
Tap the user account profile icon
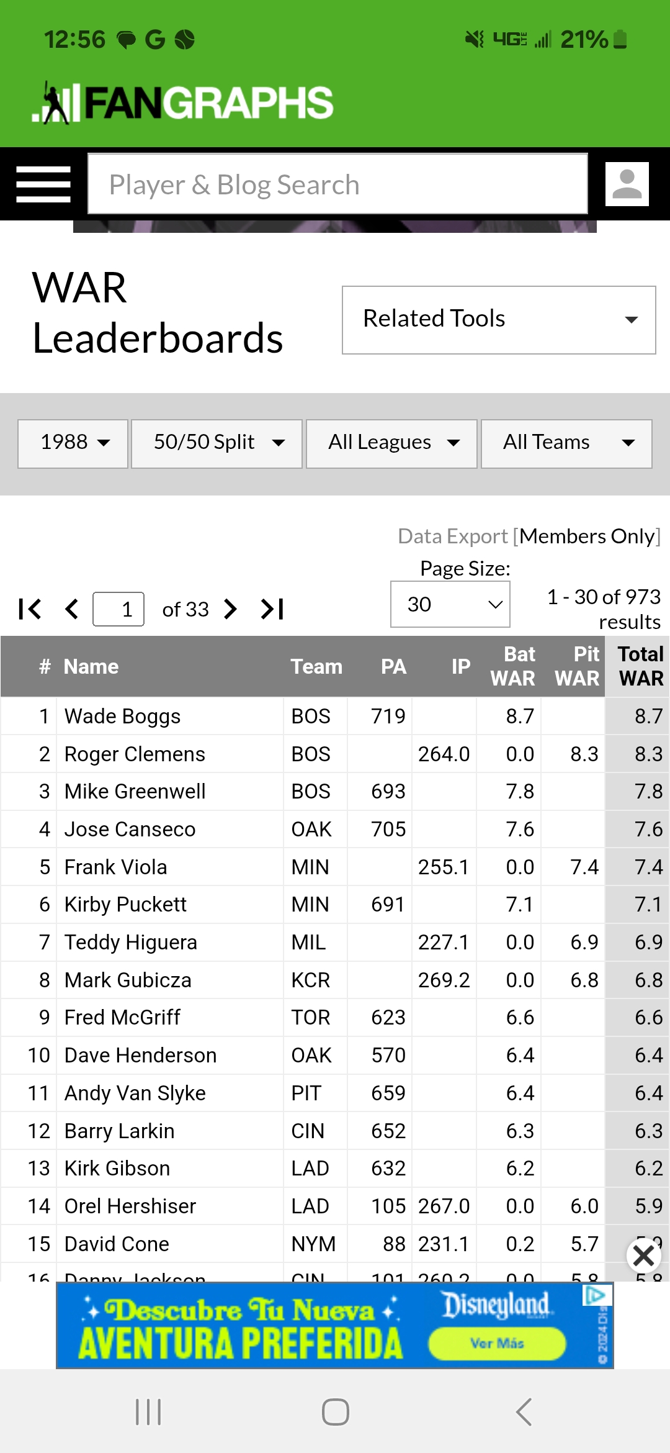627,184
